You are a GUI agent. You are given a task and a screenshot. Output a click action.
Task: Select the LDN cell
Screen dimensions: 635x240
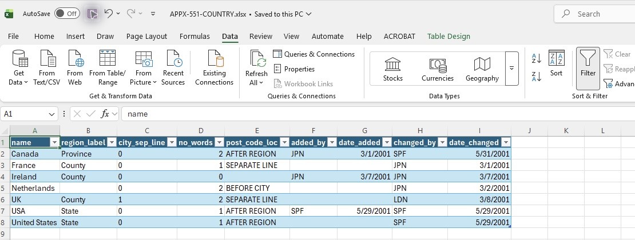point(419,199)
